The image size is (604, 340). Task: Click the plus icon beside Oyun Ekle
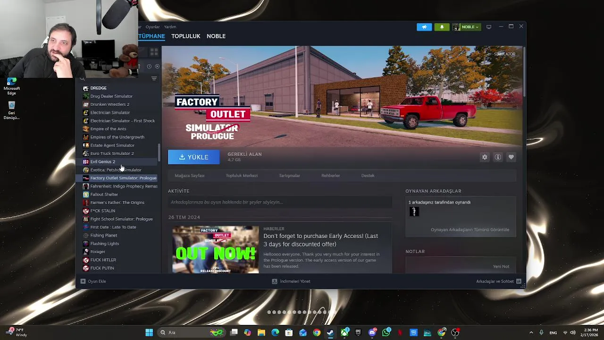[x=83, y=281]
